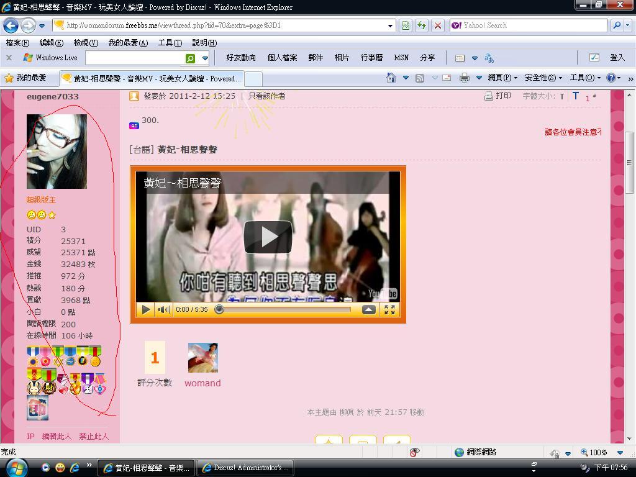Click the video player up-arrow menu button
The width and height of the screenshot is (636, 477).
pyautogui.click(x=368, y=310)
